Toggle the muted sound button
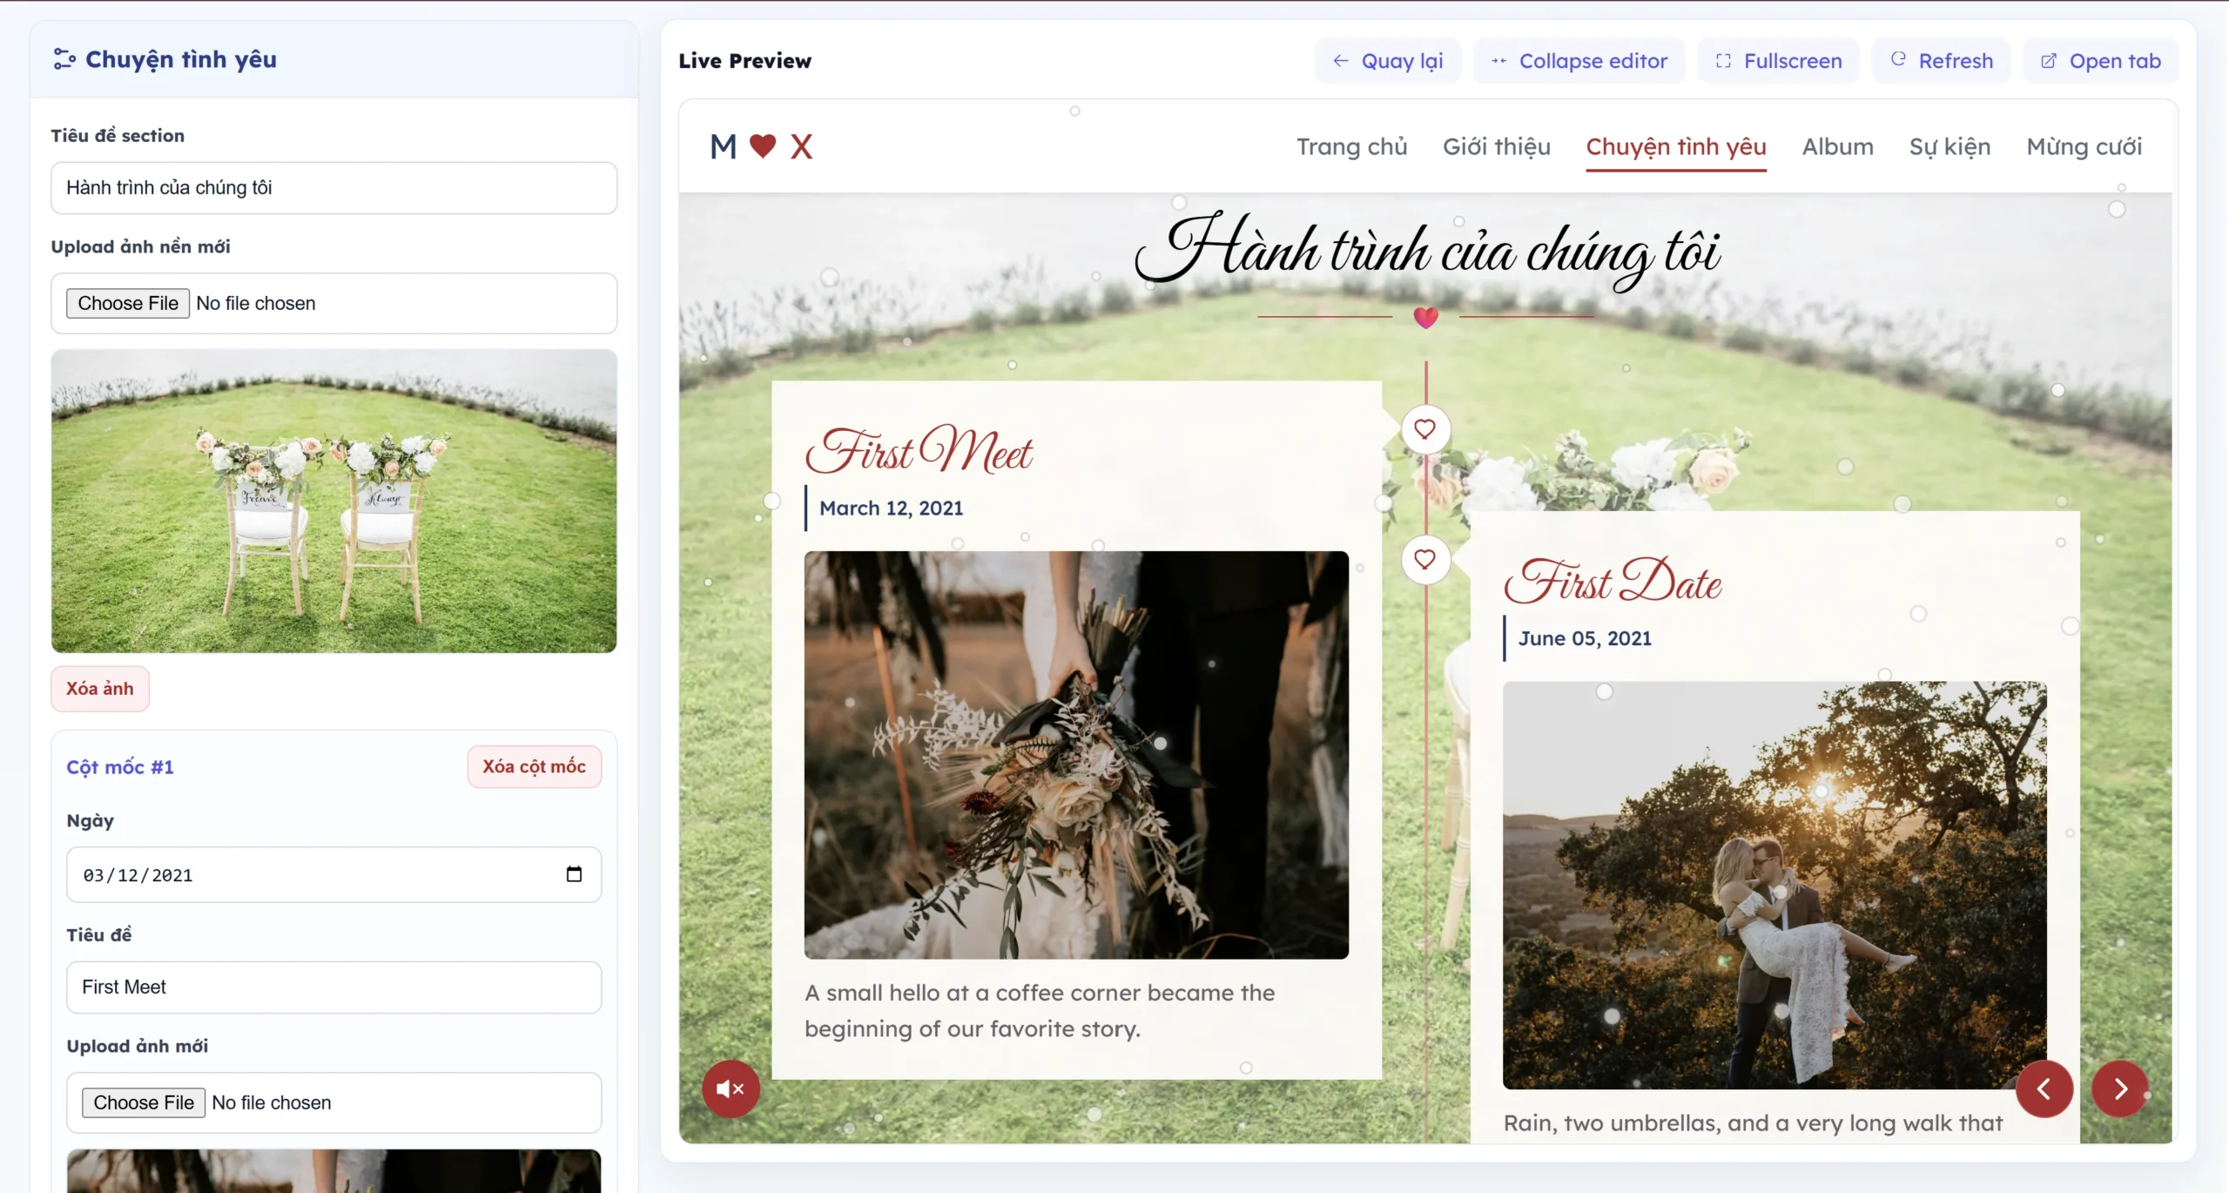Screen dimensions: 2229x1193 [731, 1089]
